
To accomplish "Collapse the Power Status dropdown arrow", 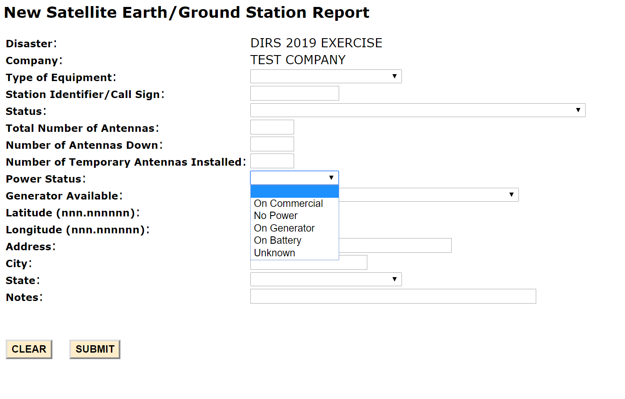I will click(331, 178).
